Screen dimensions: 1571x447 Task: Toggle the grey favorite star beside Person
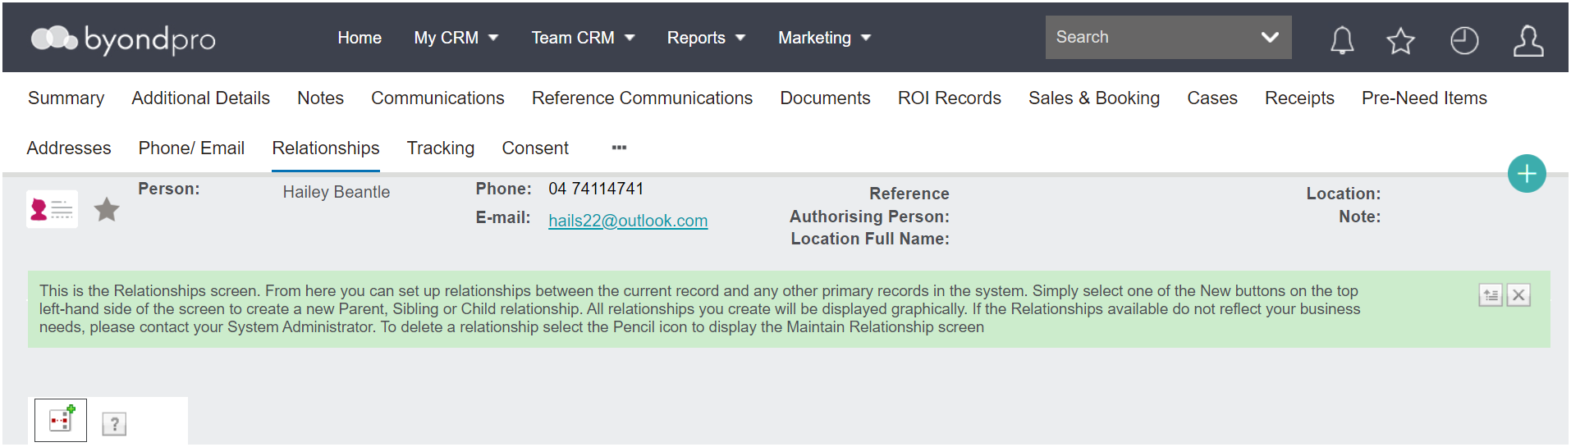pos(107,210)
